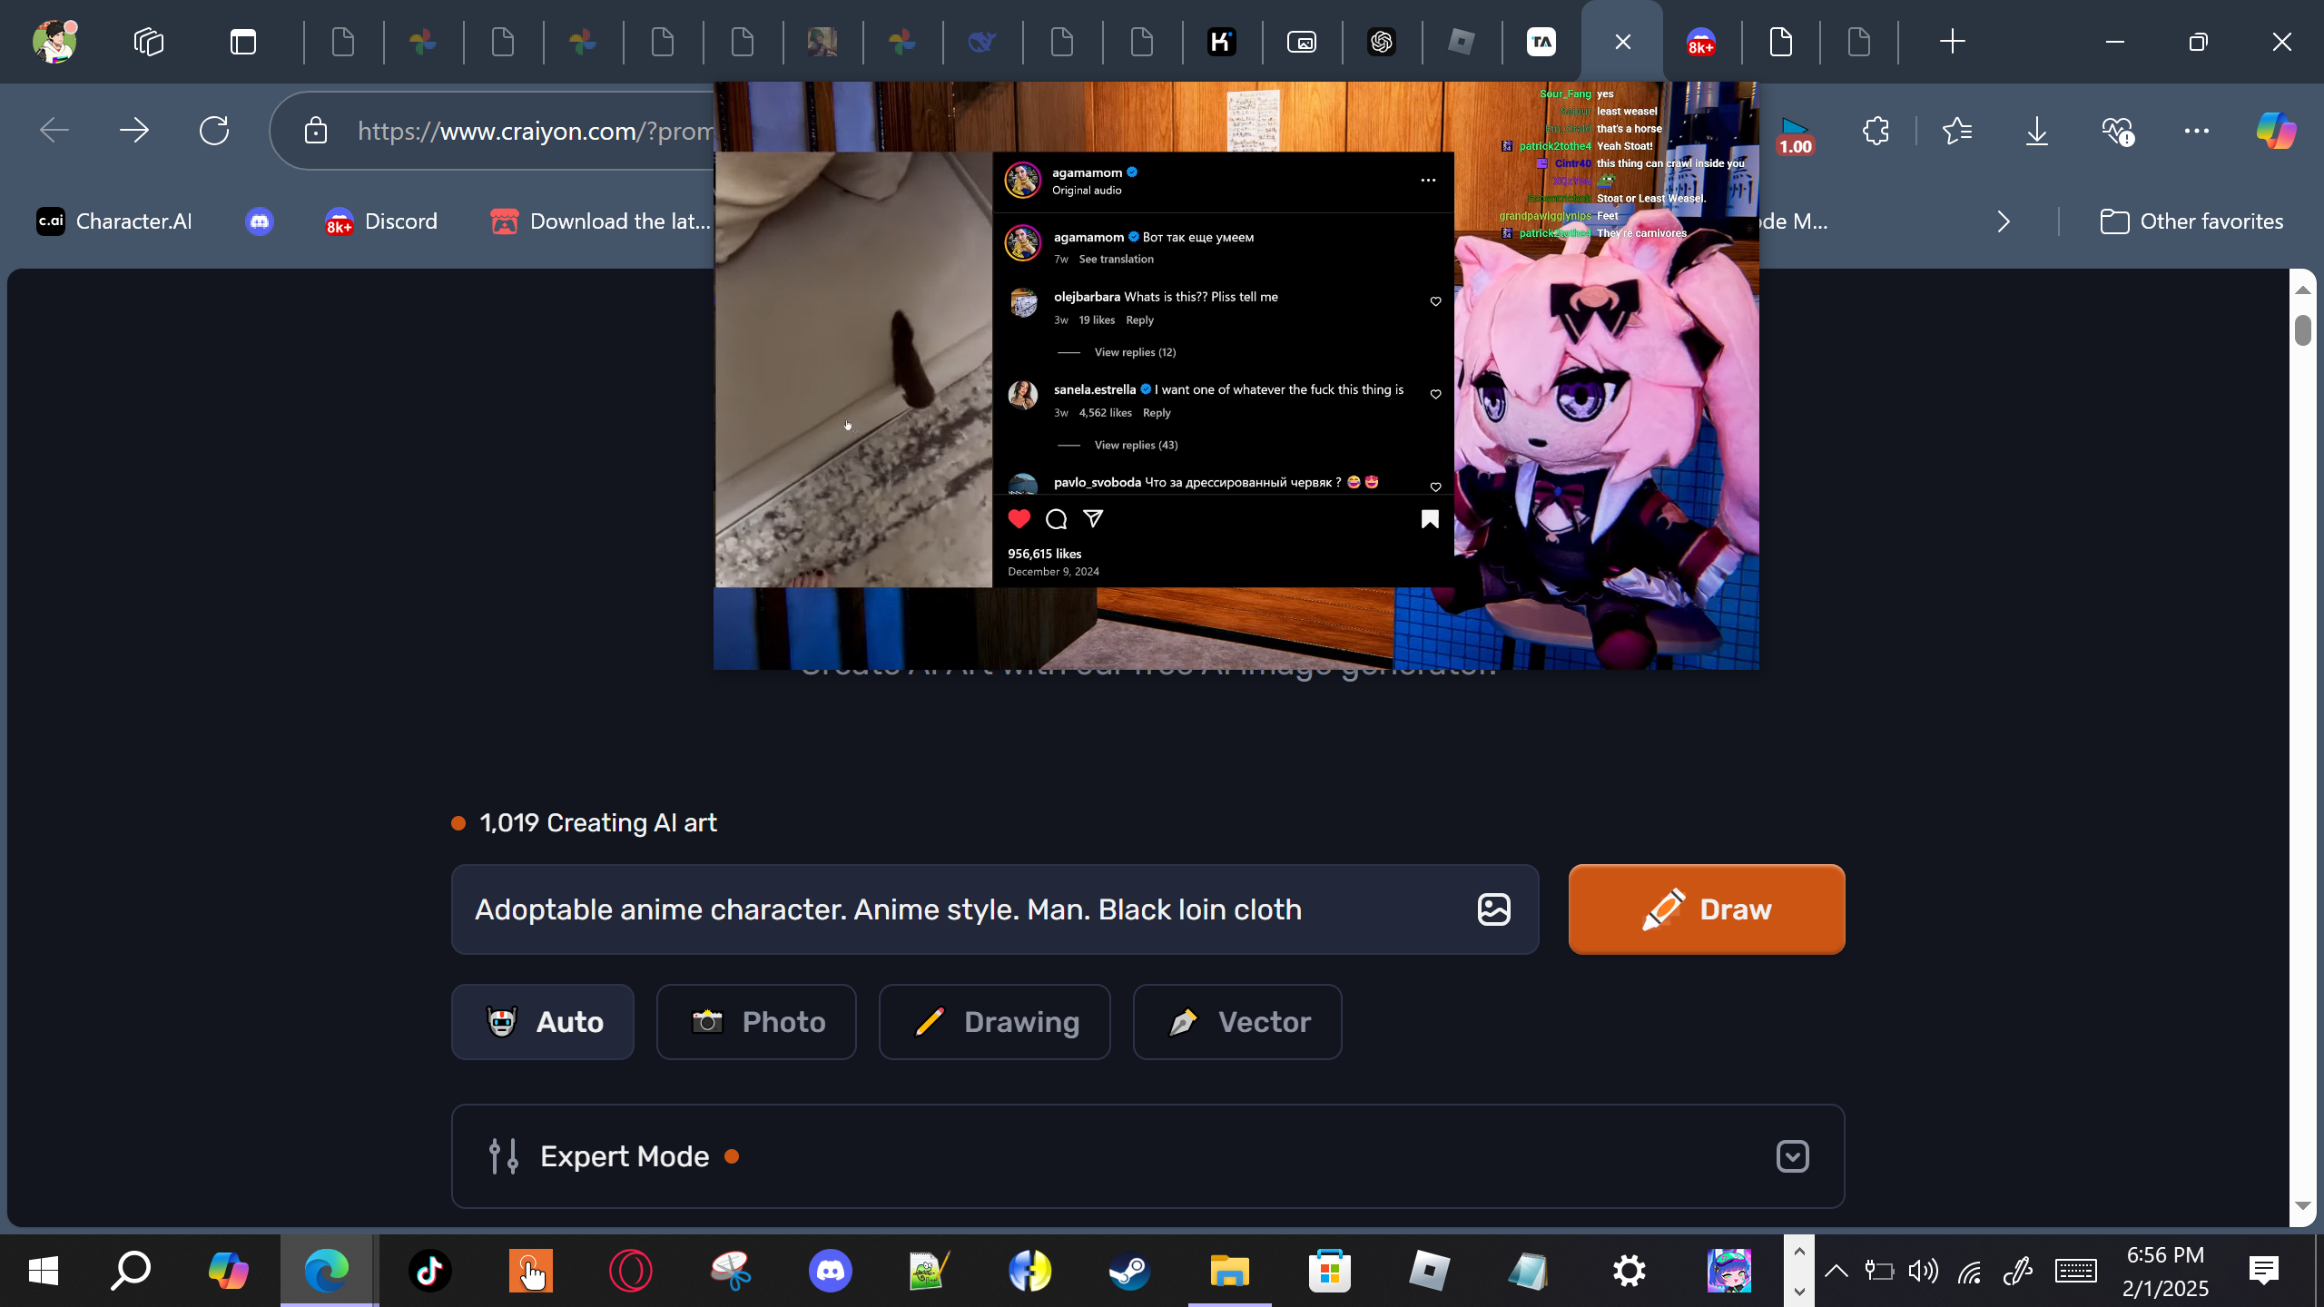Select the Photo style mode
Viewport: 2324px width, 1307px height.
756,1022
